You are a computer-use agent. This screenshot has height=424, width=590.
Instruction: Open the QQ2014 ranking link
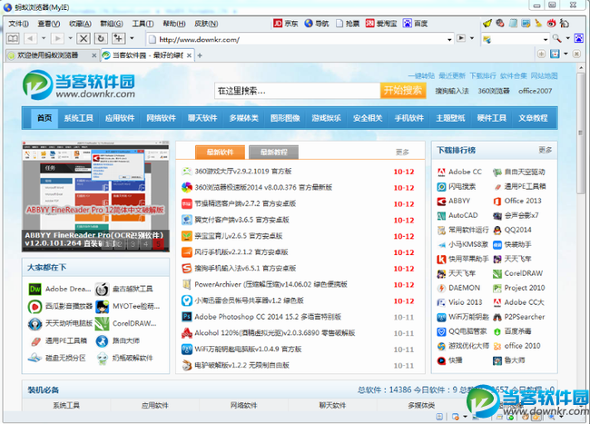tap(517, 230)
